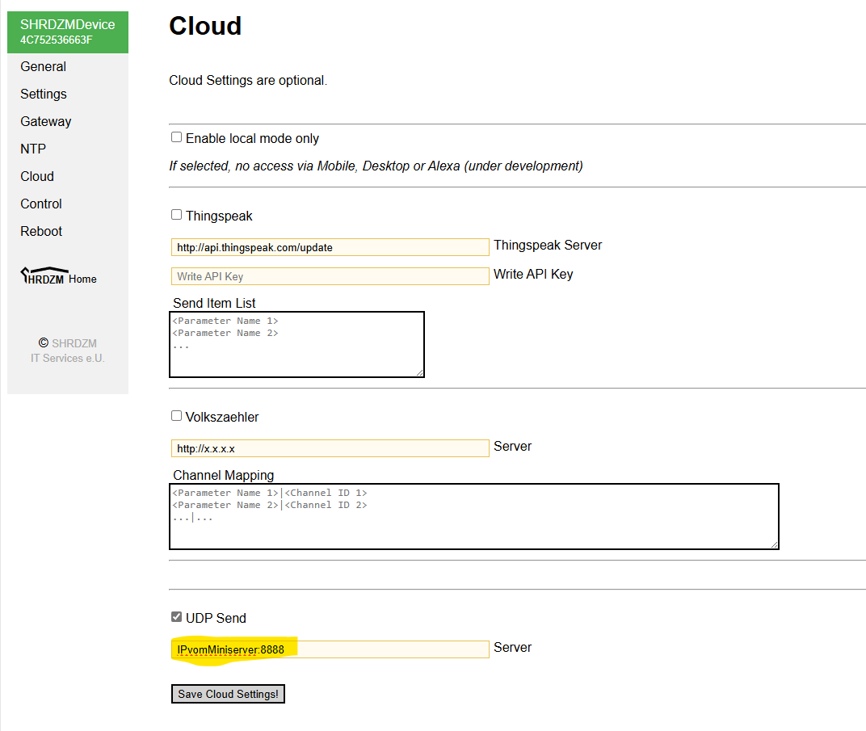Click the 'UDP Send' label text
The width and height of the screenshot is (866, 731).
coord(216,619)
